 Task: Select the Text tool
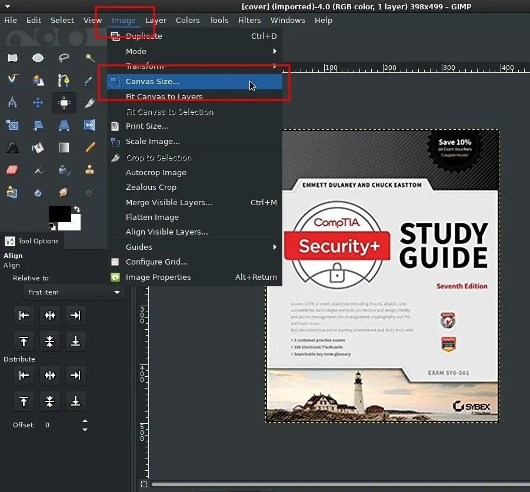[12, 148]
